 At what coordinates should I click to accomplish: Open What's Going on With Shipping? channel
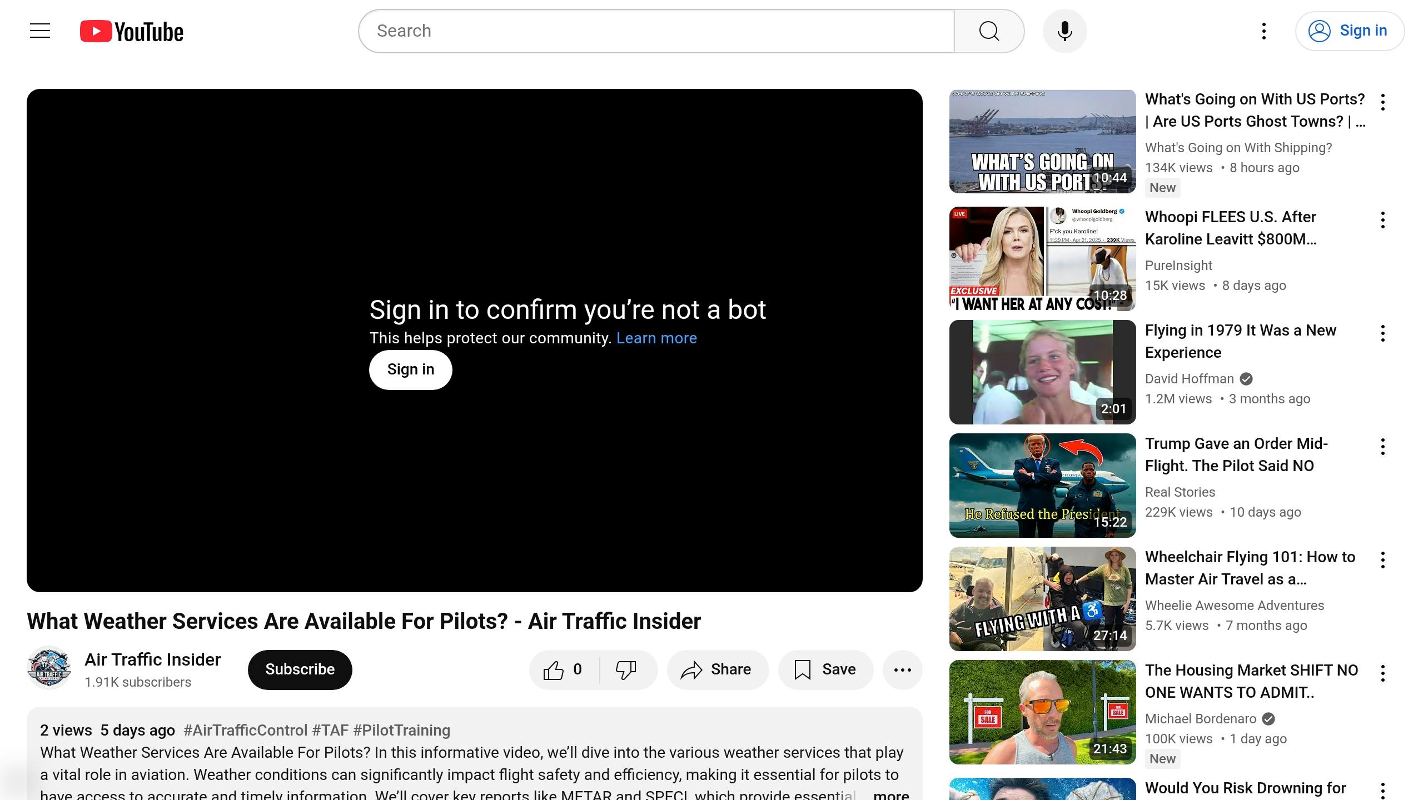[x=1238, y=148]
